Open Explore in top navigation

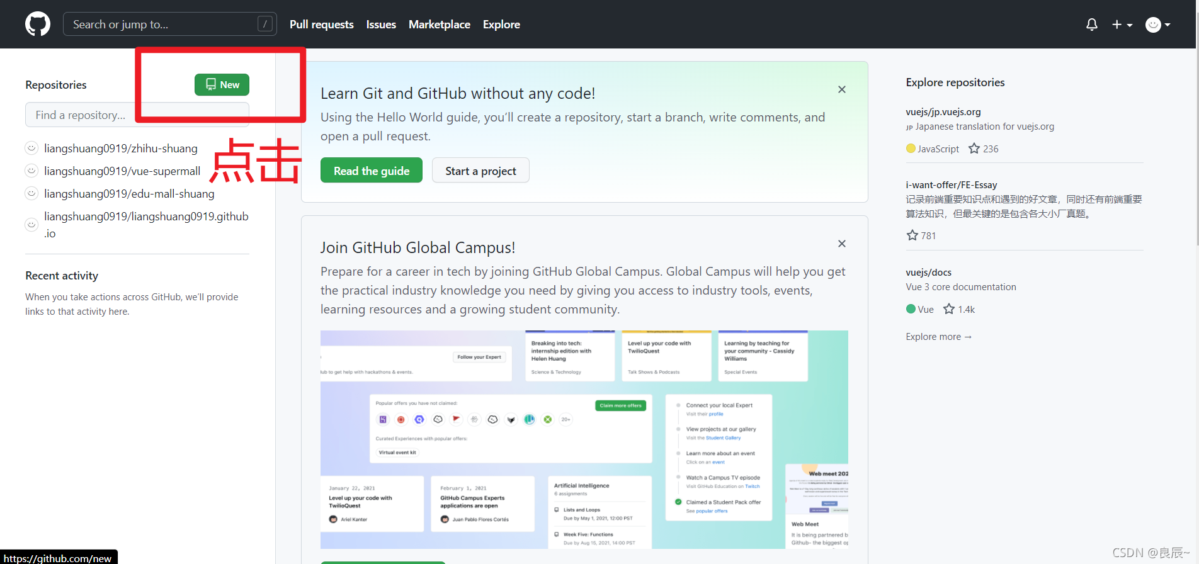501,25
